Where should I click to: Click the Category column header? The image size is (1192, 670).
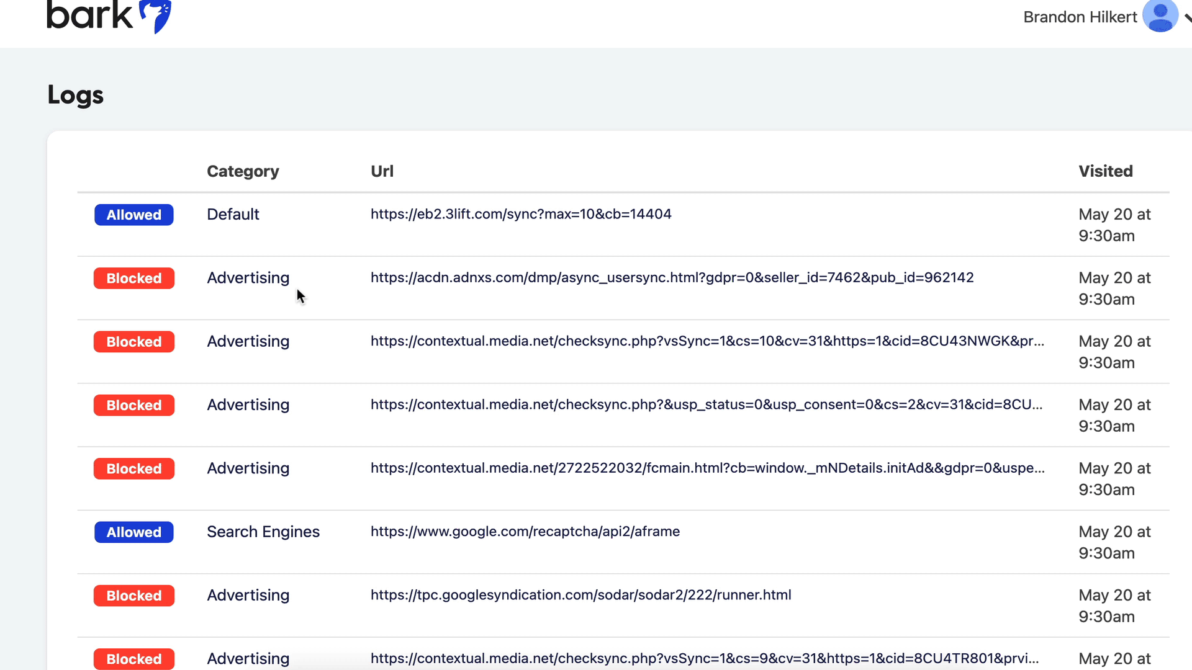pyautogui.click(x=243, y=171)
